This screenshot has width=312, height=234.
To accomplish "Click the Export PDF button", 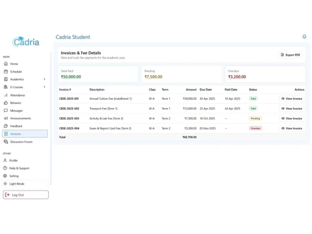I will click(x=290, y=55).
